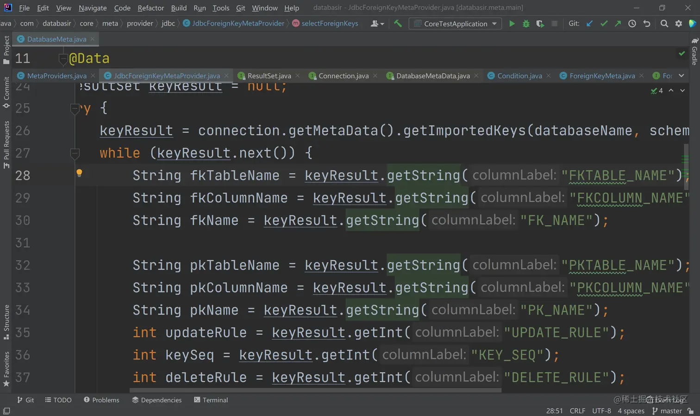Go to next highlighted problem arrow
700x416 pixels.
coord(682,91)
